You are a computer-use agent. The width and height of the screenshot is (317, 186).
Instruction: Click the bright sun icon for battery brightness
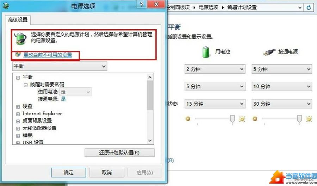click(x=242, y=119)
